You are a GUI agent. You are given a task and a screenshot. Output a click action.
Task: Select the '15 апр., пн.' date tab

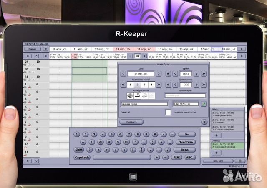pyautogui.click(x=166, y=49)
